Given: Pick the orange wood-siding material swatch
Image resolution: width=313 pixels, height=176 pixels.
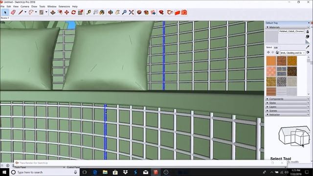Looking at the screenshot, I should click(x=271, y=61).
